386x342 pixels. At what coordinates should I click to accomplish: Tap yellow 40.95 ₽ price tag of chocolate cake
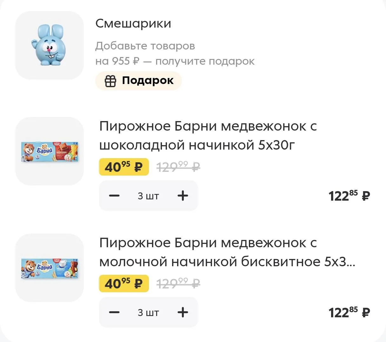124,167
